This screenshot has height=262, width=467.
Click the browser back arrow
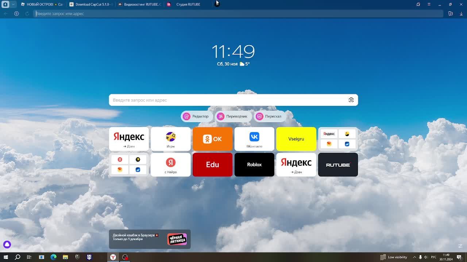[5, 13]
